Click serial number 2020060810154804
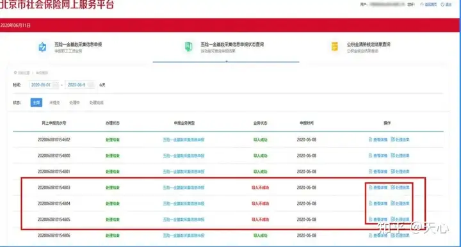The image size is (461, 247). point(54,203)
